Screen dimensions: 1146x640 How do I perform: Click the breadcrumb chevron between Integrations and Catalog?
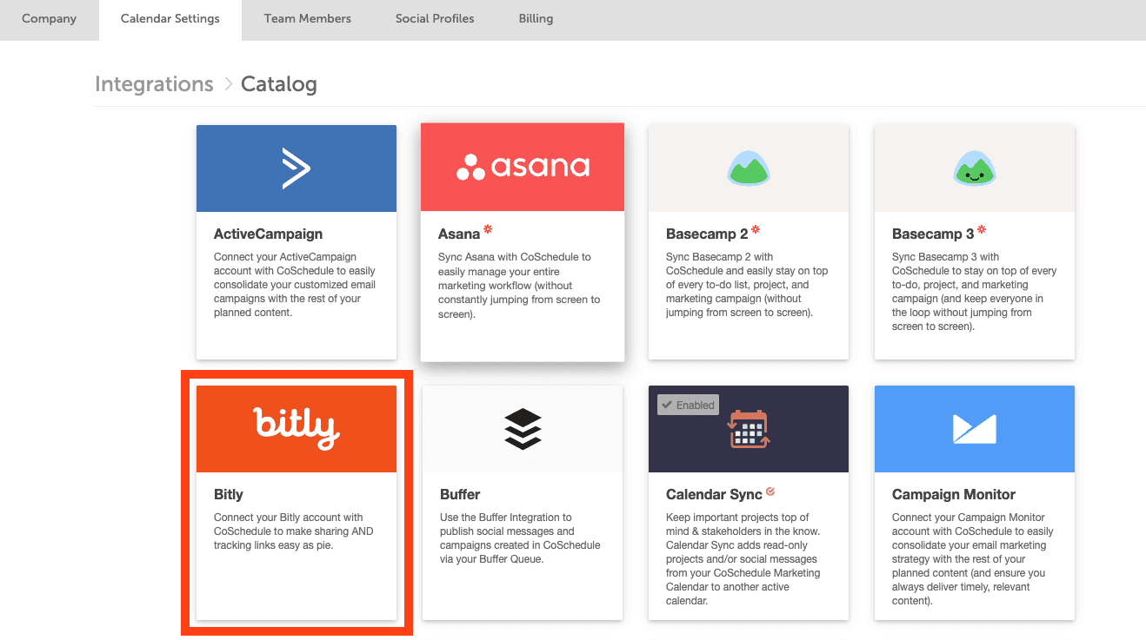click(x=228, y=84)
